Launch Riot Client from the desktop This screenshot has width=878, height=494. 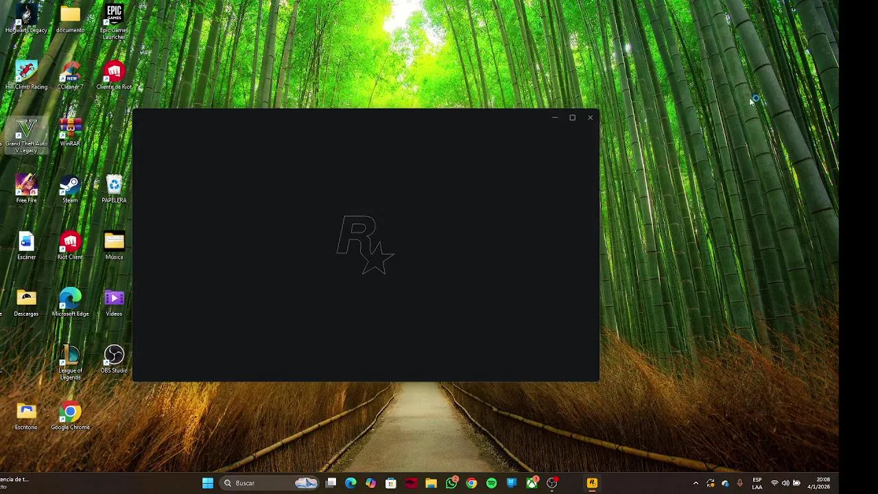[x=70, y=246]
